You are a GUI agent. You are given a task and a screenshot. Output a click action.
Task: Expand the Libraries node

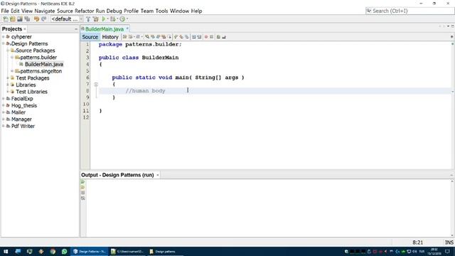click(8, 85)
